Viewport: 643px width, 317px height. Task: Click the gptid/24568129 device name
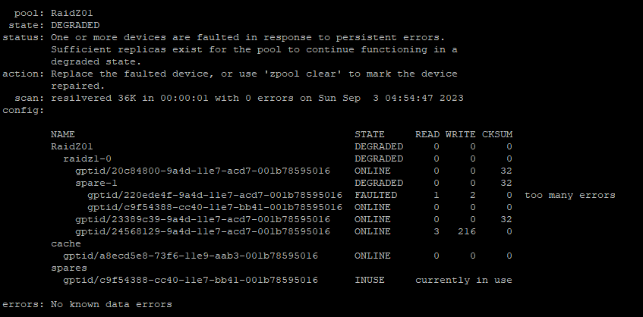[203, 231]
